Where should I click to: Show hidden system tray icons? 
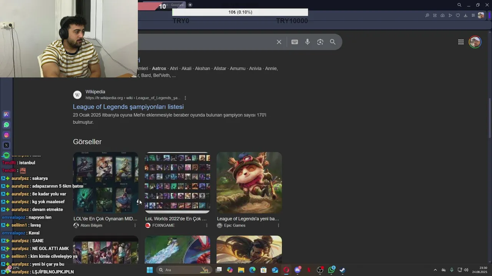pyautogui.click(x=435, y=270)
